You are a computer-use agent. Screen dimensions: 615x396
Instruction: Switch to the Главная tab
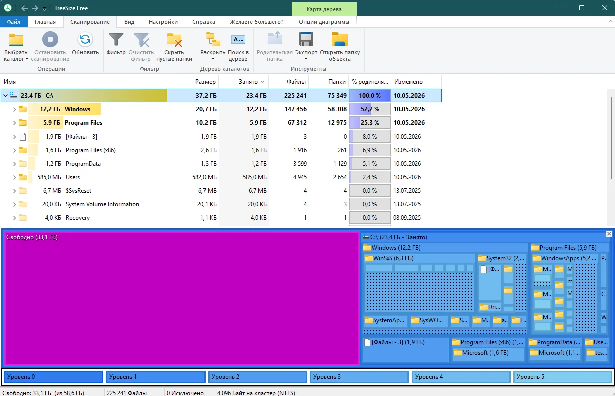[x=45, y=22]
